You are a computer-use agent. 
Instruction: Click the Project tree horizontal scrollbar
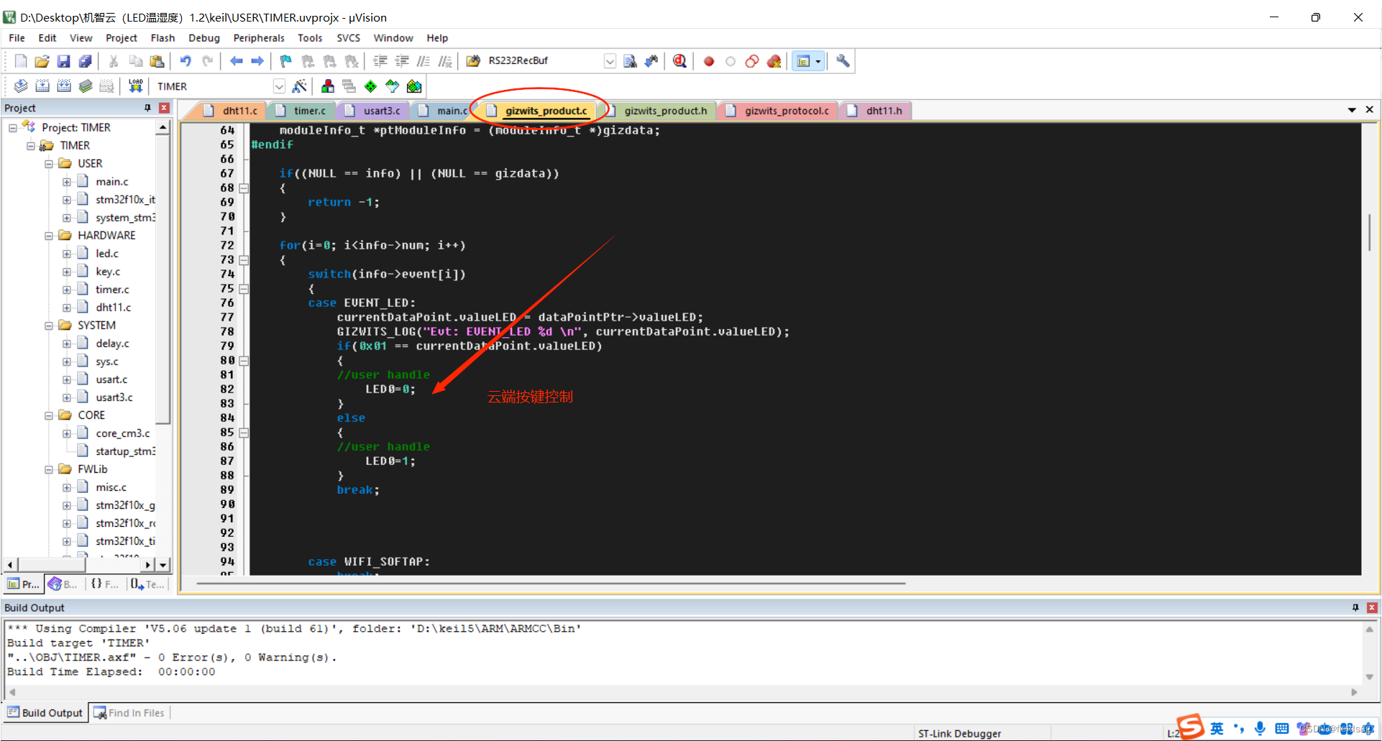[79, 565]
